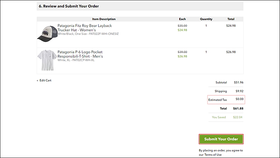Select the Patagonia Fitz Roy Bear Layback Trucker Hat title
The height and width of the screenshot is (158, 280).
coord(85,28)
